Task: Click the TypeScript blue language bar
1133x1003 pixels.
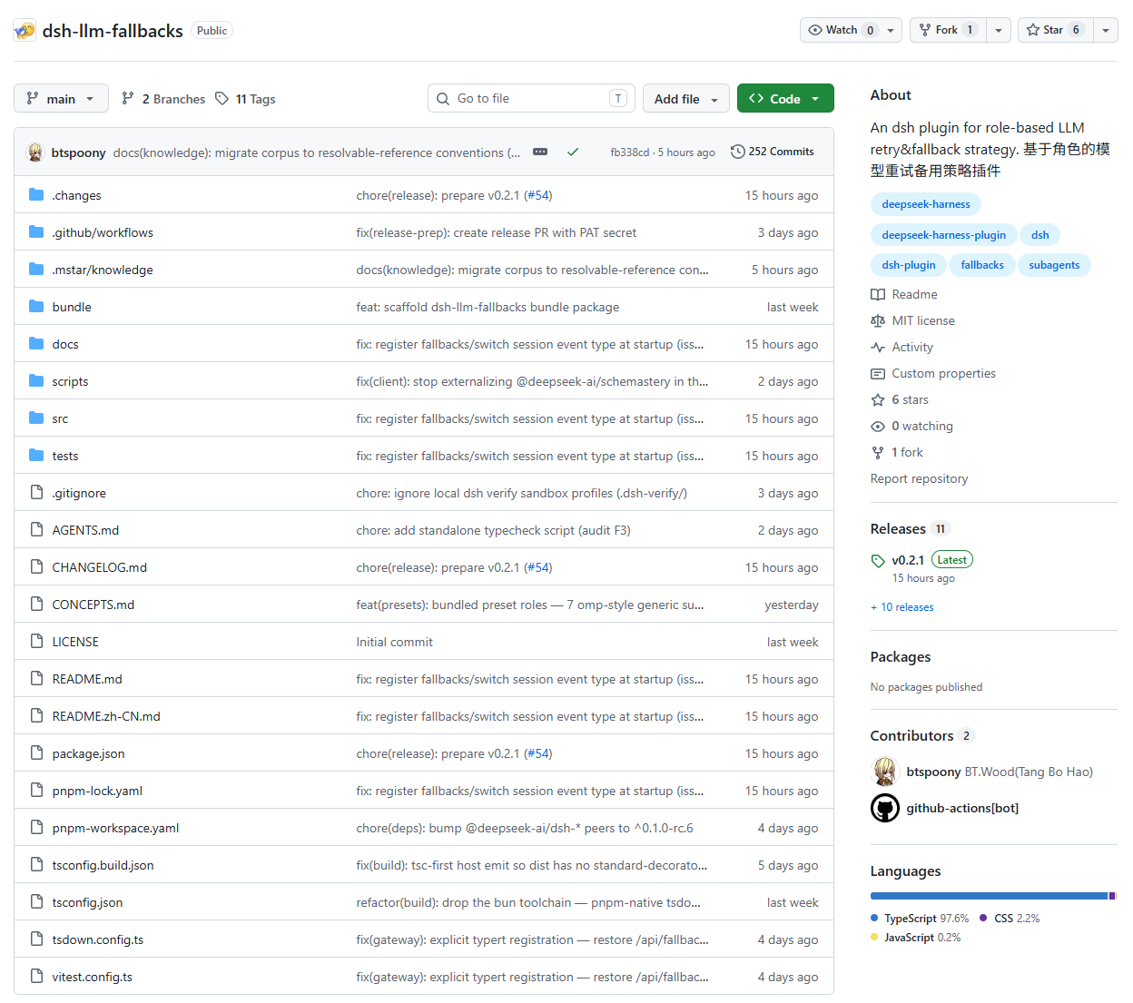Action: [x=989, y=896]
